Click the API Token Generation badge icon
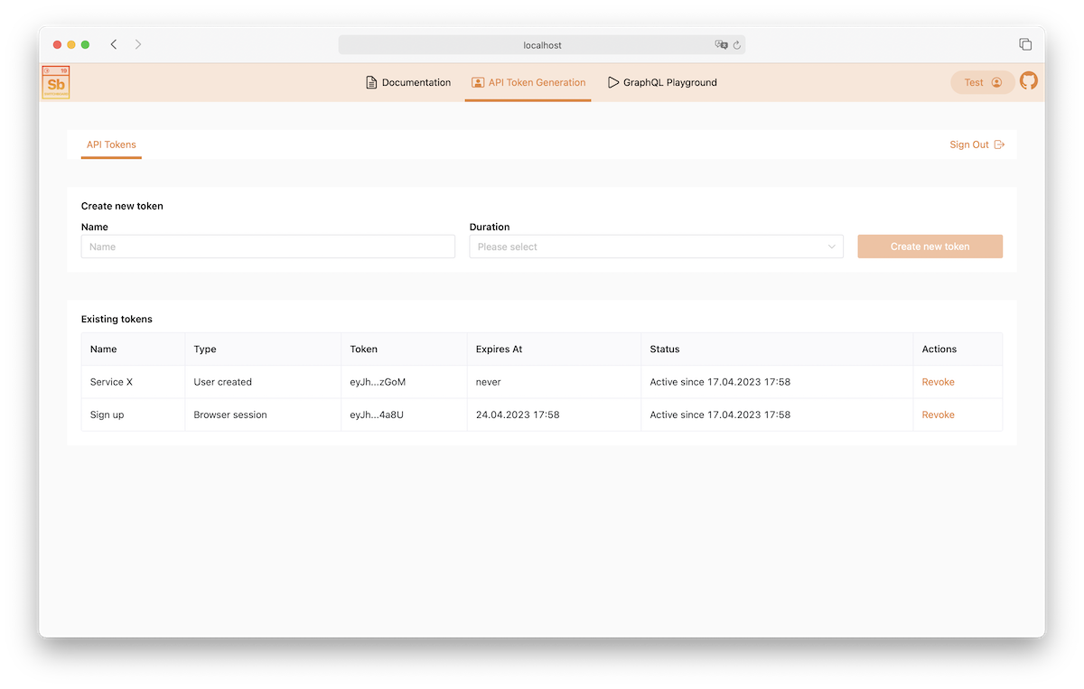The height and width of the screenshot is (689, 1084). (478, 82)
